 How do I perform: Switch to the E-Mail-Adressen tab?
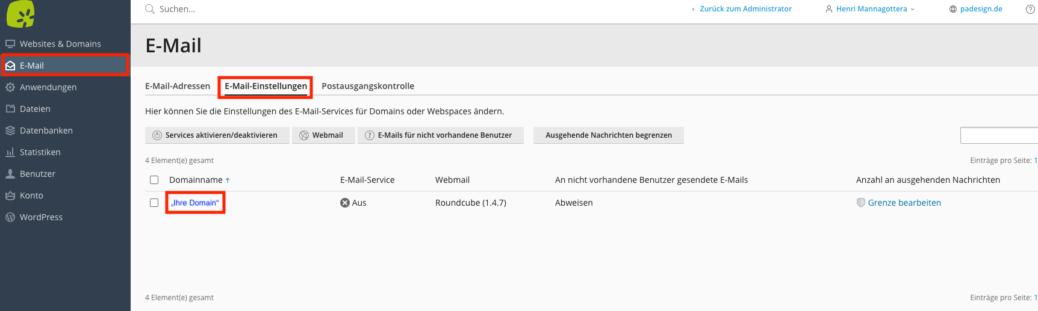click(x=178, y=86)
